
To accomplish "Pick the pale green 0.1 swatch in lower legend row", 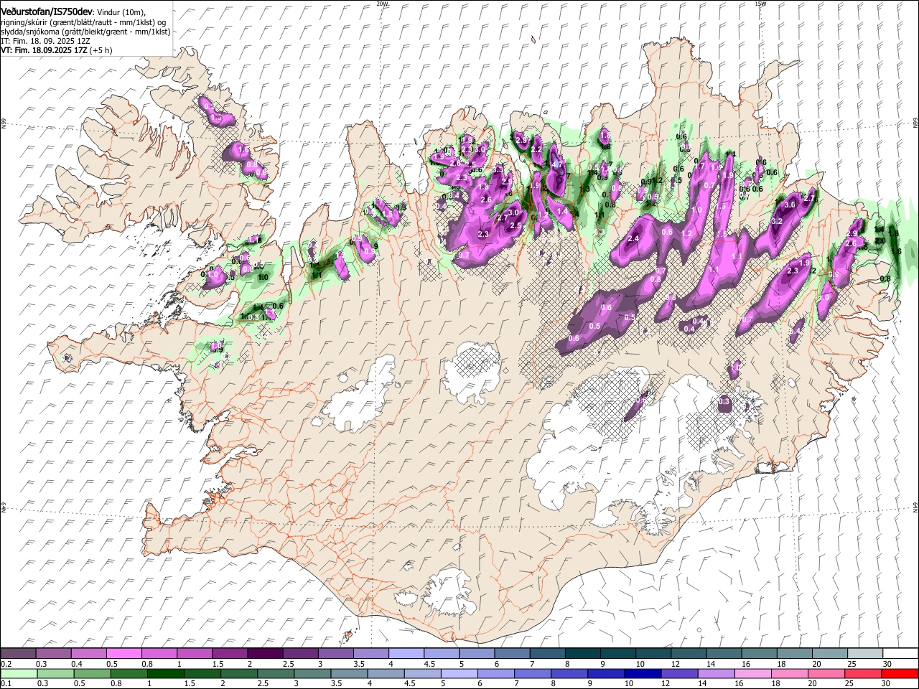I will [19, 673].
